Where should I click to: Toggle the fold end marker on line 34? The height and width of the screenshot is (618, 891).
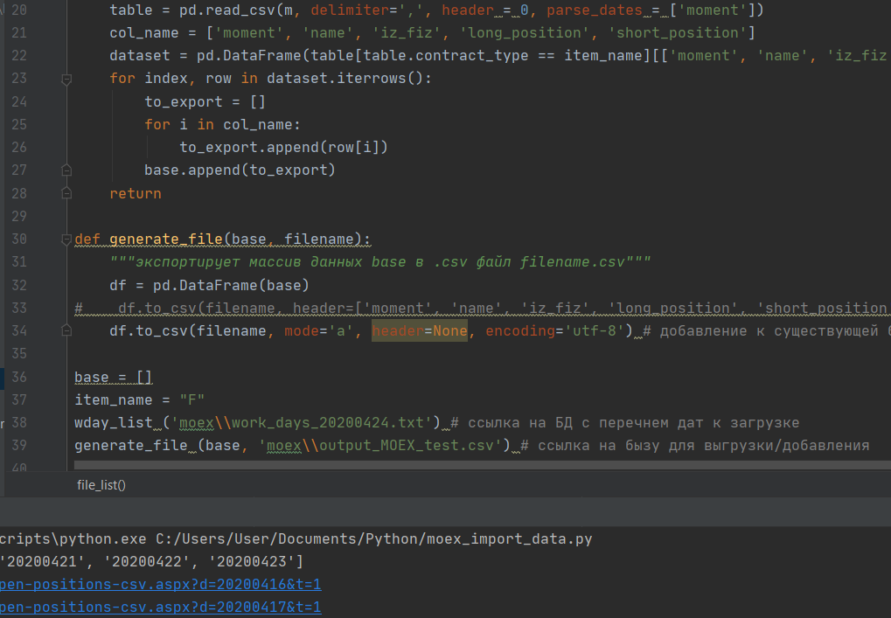[66, 330]
